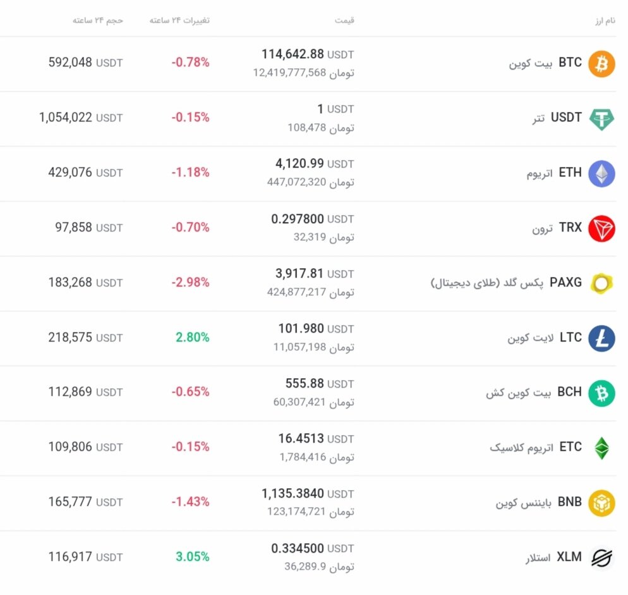628x595 pixels.
Task: Click the Tether (USDT) coin icon
Action: 601,118
